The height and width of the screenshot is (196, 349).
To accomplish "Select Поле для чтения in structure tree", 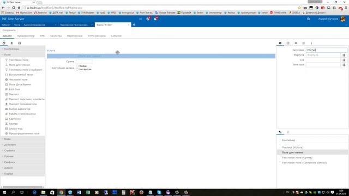I will [312, 152].
